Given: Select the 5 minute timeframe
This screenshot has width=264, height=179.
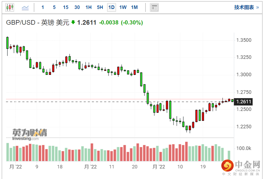Looking at the screenshot, I should point(54,8).
